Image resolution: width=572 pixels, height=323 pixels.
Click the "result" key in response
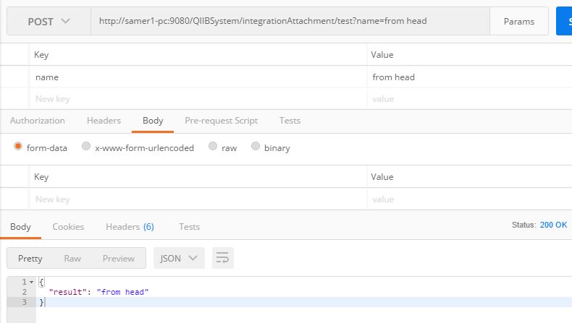coord(67,292)
